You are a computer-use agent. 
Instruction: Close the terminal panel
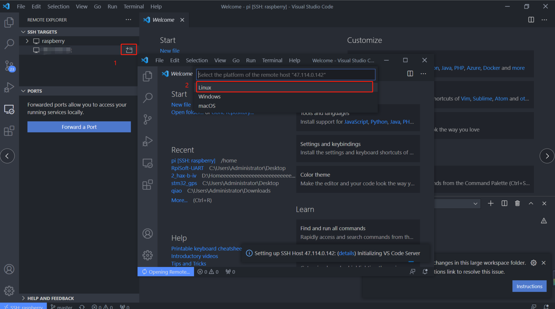tap(544, 203)
